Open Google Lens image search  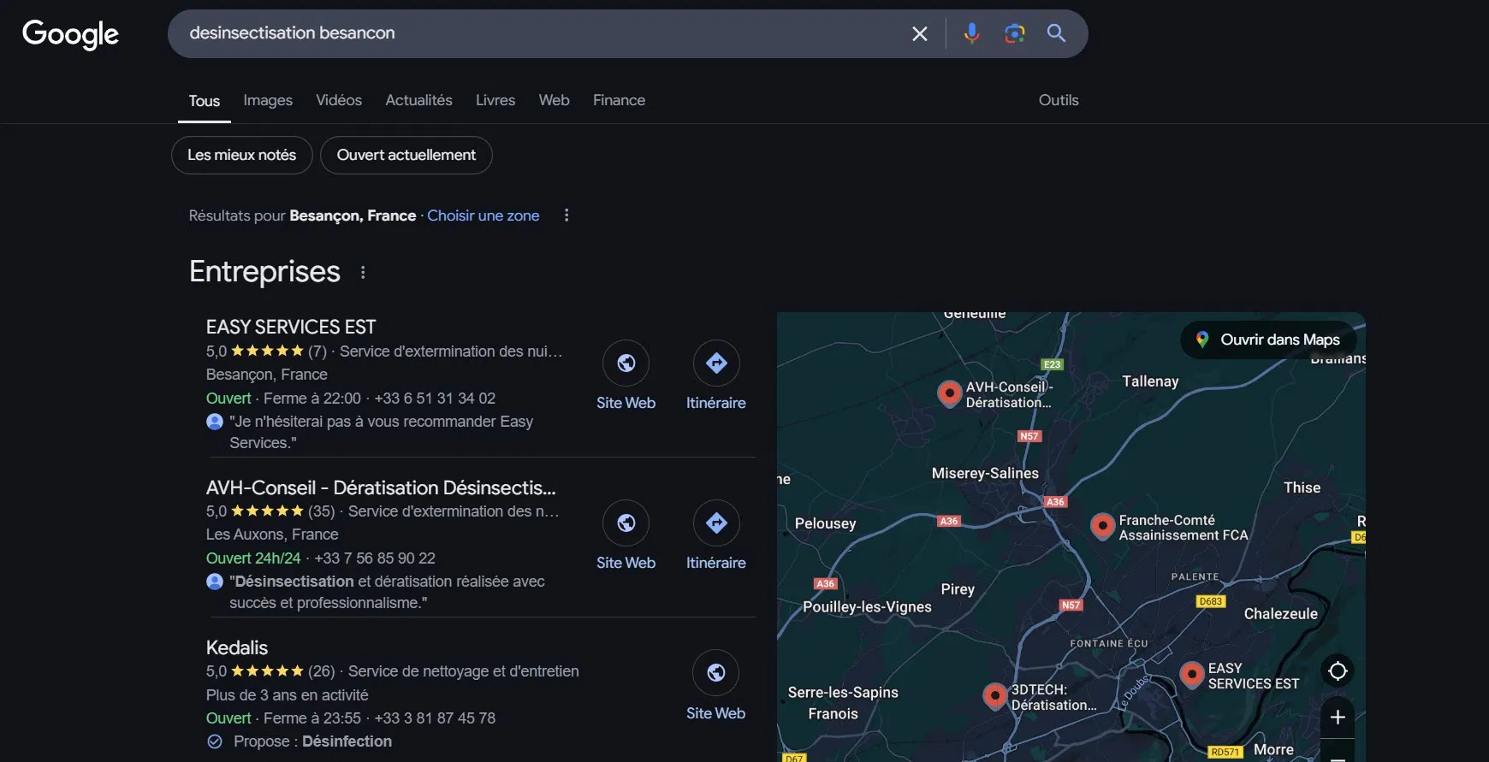click(x=1014, y=33)
